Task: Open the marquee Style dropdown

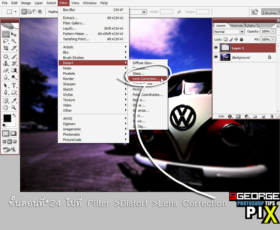Action: 144,12
